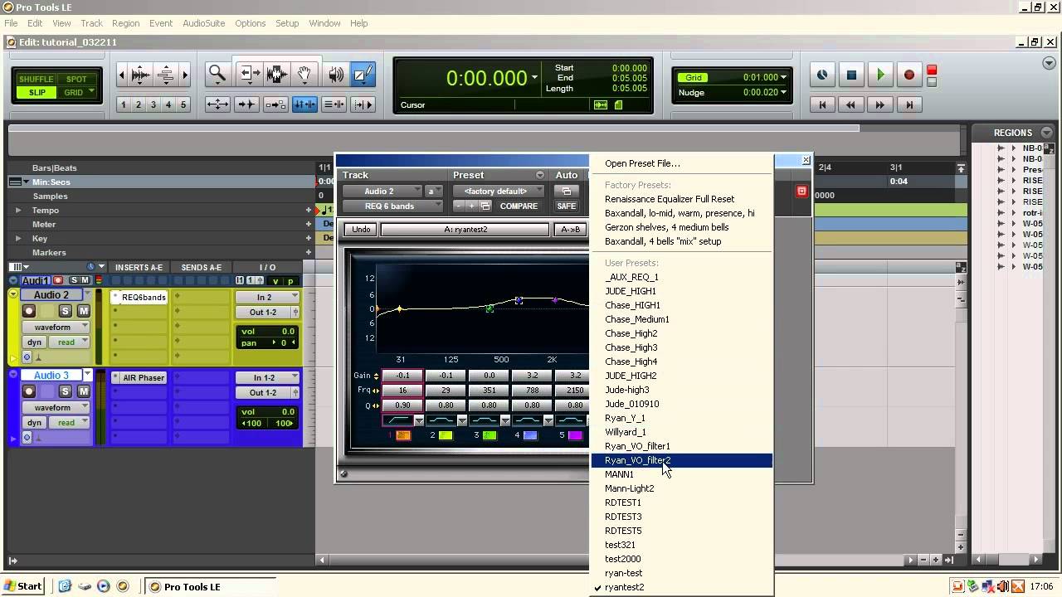
Task: Click the Return to Zero transport button
Action: point(822,104)
